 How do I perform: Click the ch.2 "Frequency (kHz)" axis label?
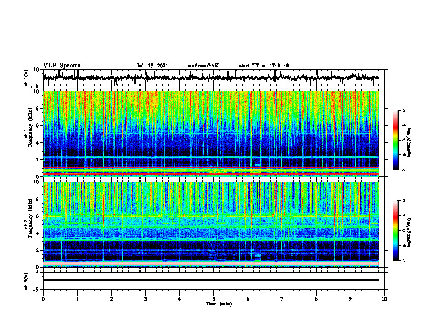[30, 218]
